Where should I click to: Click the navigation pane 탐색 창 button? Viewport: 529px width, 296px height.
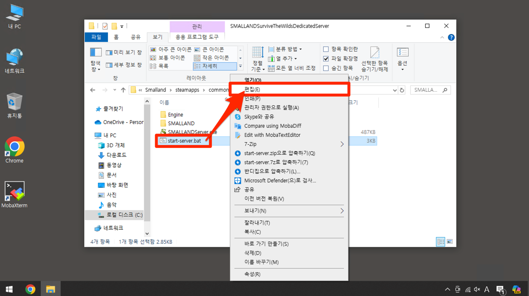tap(95, 59)
